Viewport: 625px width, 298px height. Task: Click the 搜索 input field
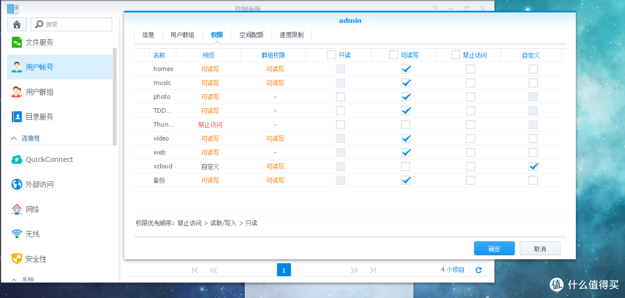pyautogui.click(x=72, y=24)
